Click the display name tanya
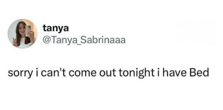This screenshot has height=110, width=223. (56, 28)
